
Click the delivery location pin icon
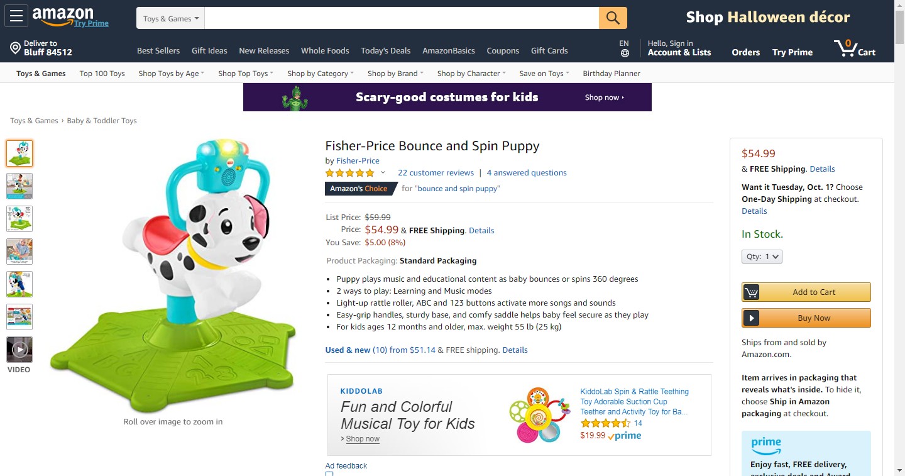pyautogui.click(x=15, y=48)
